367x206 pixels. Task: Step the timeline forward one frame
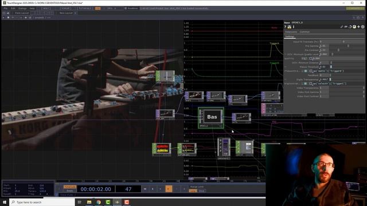coord(184,189)
